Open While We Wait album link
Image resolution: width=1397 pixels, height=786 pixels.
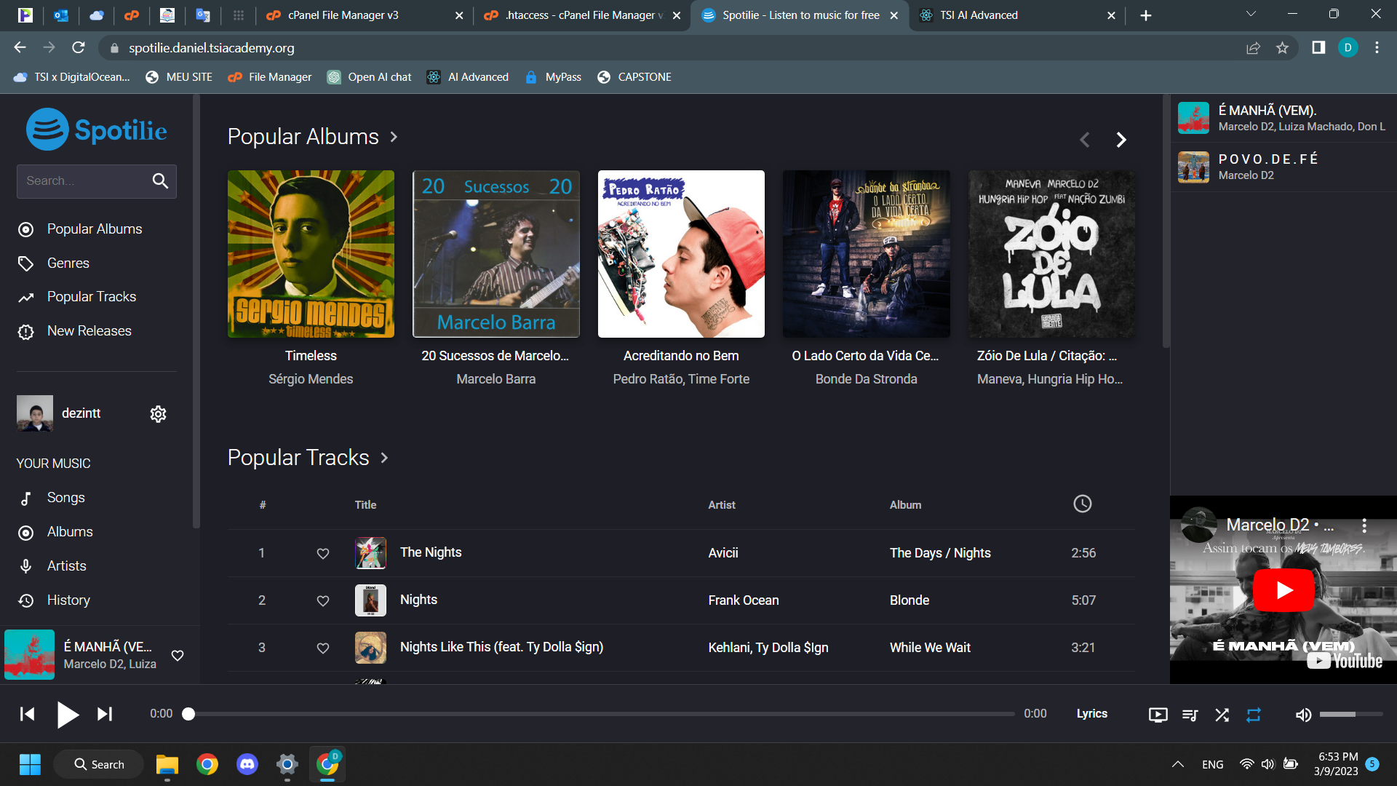(x=930, y=648)
